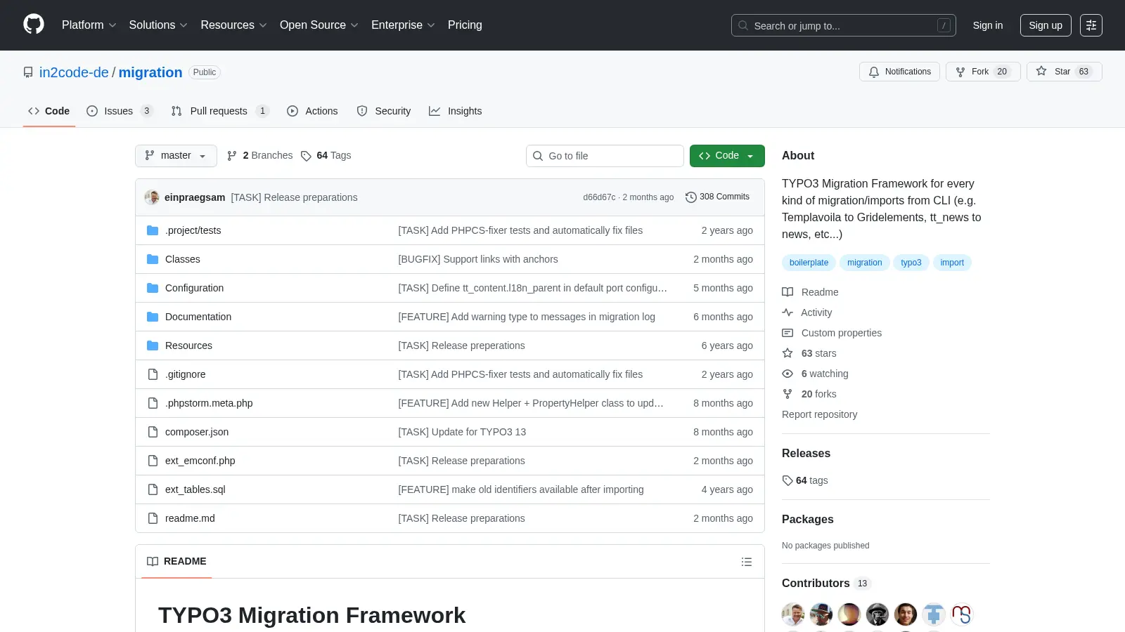
Task: Open commit message 'Support links with anchors'
Action: pos(478,259)
